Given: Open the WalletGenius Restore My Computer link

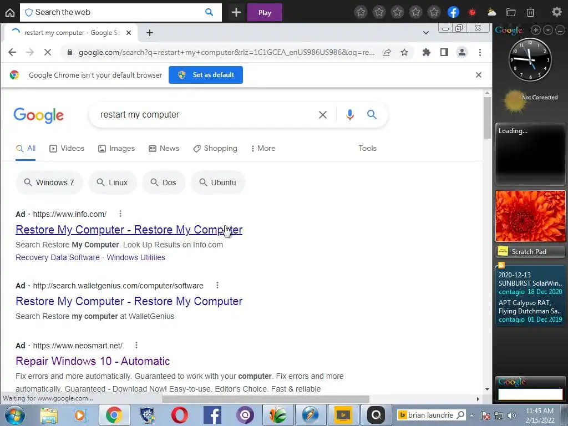Looking at the screenshot, I should (129, 301).
